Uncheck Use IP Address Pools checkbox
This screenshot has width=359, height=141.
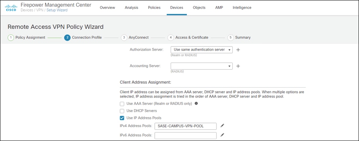(122, 118)
